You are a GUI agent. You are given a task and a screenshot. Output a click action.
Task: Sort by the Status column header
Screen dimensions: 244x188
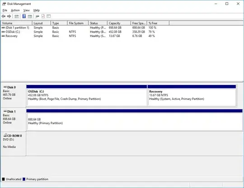point(98,23)
